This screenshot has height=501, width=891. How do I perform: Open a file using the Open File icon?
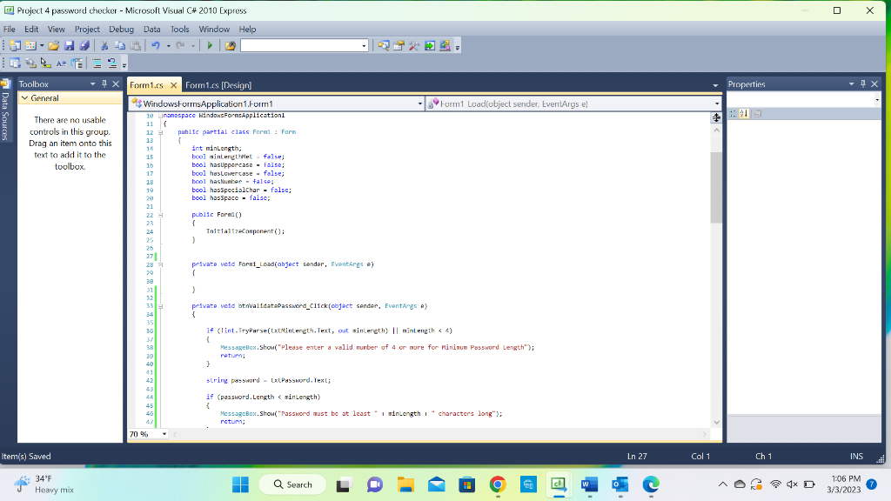55,45
